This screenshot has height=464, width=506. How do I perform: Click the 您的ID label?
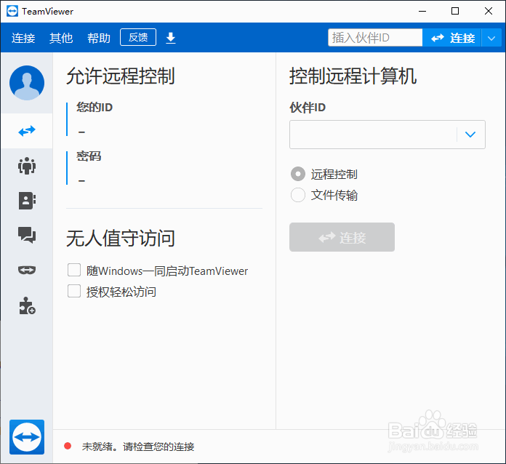coord(95,107)
